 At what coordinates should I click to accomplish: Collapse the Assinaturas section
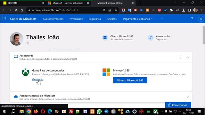[188, 57]
